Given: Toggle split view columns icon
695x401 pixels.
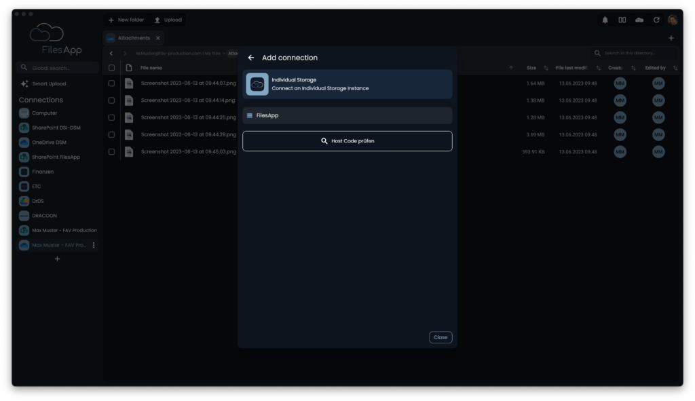Looking at the screenshot, I should coord(622,20).
